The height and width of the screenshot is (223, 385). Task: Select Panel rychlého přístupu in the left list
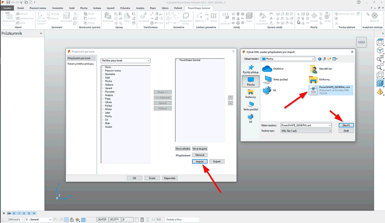(x=80, y=63)
